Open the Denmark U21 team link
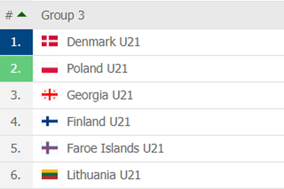 (103, 42)
